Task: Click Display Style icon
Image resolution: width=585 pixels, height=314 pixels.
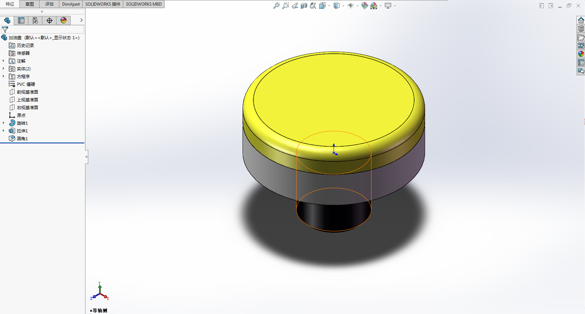Action: click(x=336, y=6)
